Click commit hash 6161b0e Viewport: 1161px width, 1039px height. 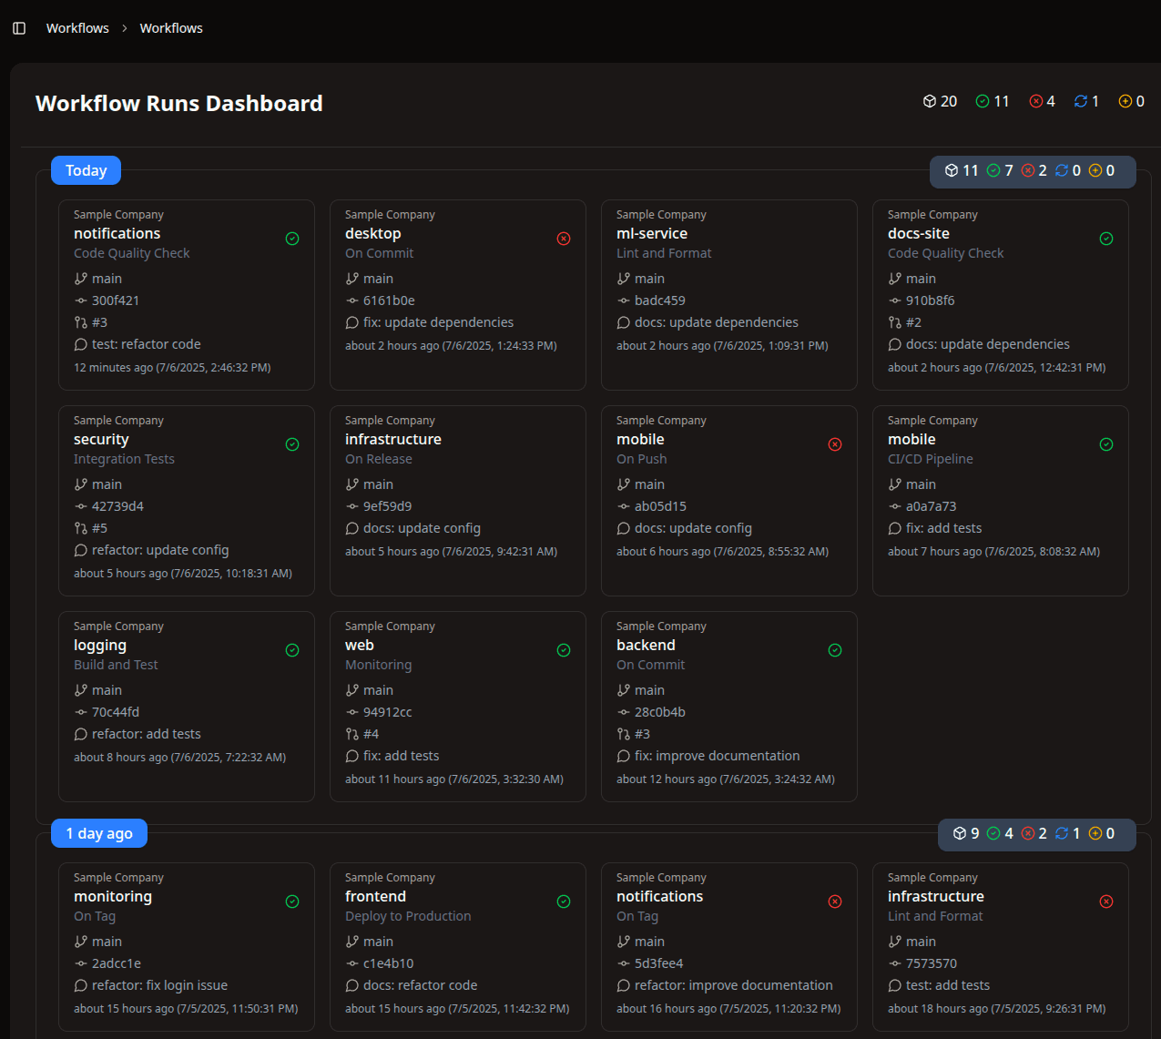pos(389,300)
